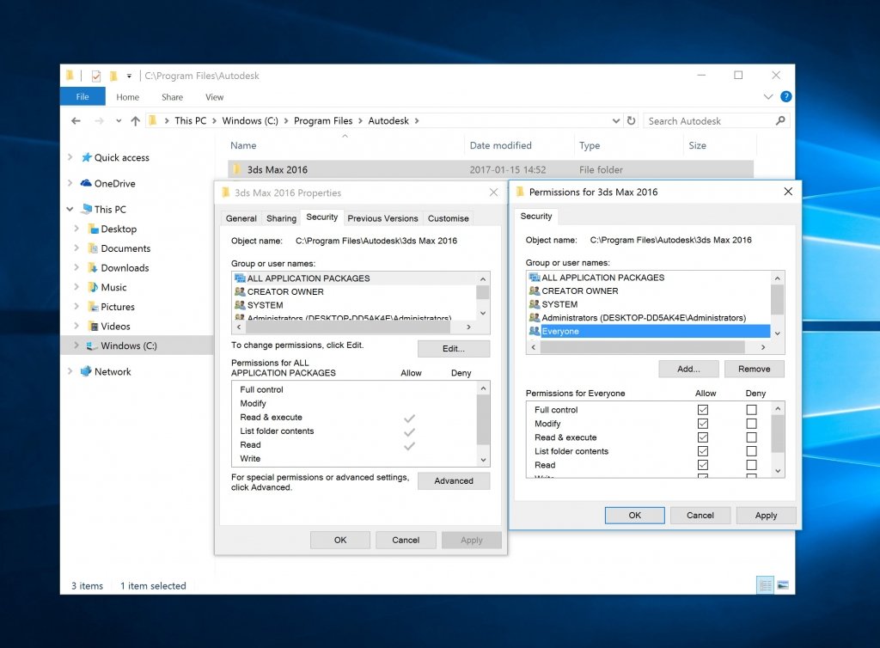
Task: Click the new folder icon in Explorer title bar
Action: (x=114, y=76)
